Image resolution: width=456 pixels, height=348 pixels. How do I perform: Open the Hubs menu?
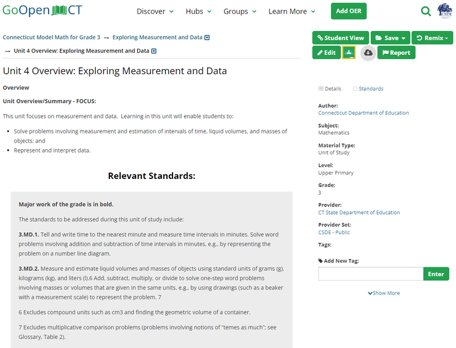point(199,12)
